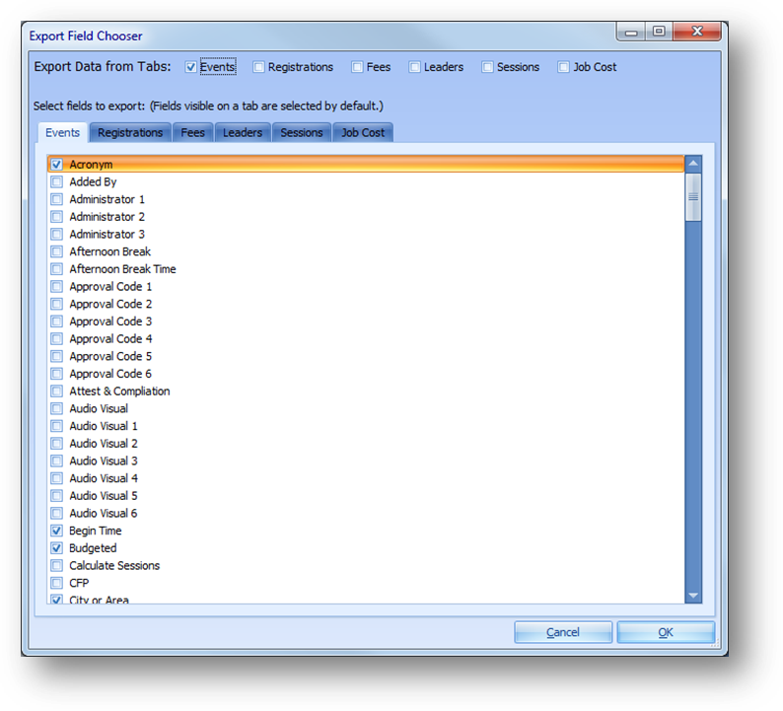Check the Administrator 2 field

tap(57, 217)
